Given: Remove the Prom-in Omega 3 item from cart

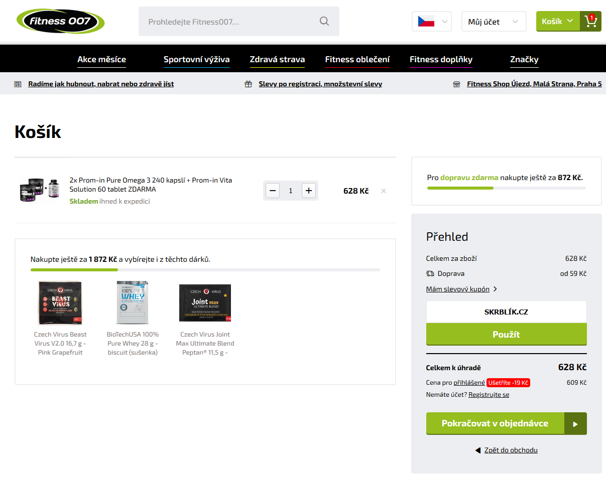Looking at the screenshot, I should tap(384, 191).
